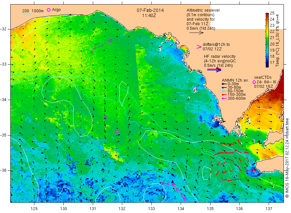Image resolution: width=291 pixels, height=213 pixels.
Task: Click the 'ANMN 12h av.' heading
Action: coord(235,80)
